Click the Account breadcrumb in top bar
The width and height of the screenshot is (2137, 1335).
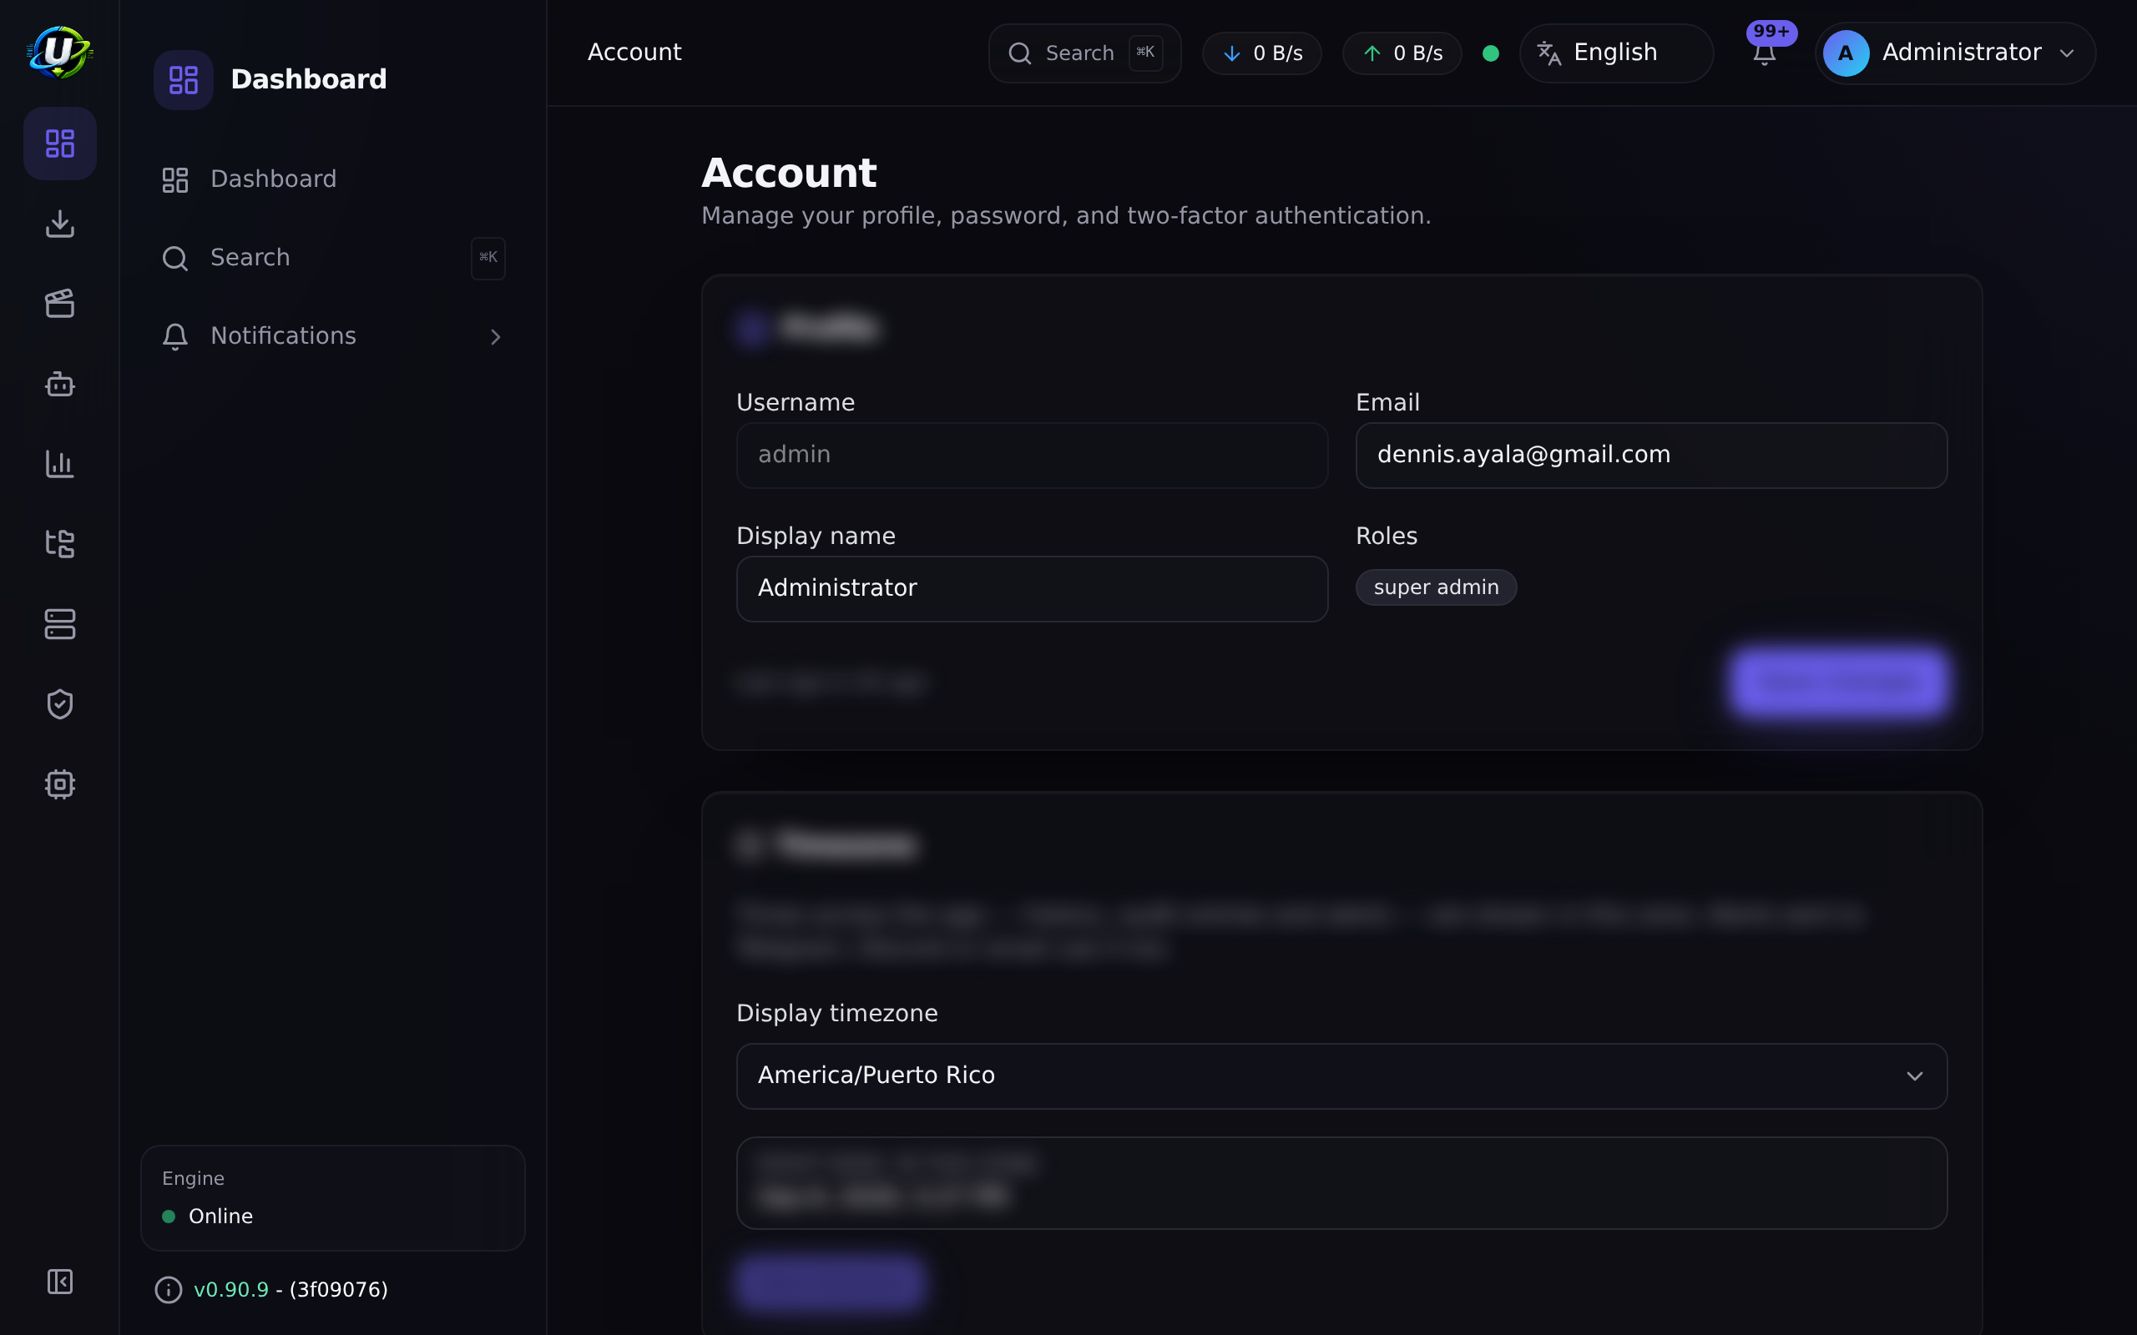click(634, 53)
